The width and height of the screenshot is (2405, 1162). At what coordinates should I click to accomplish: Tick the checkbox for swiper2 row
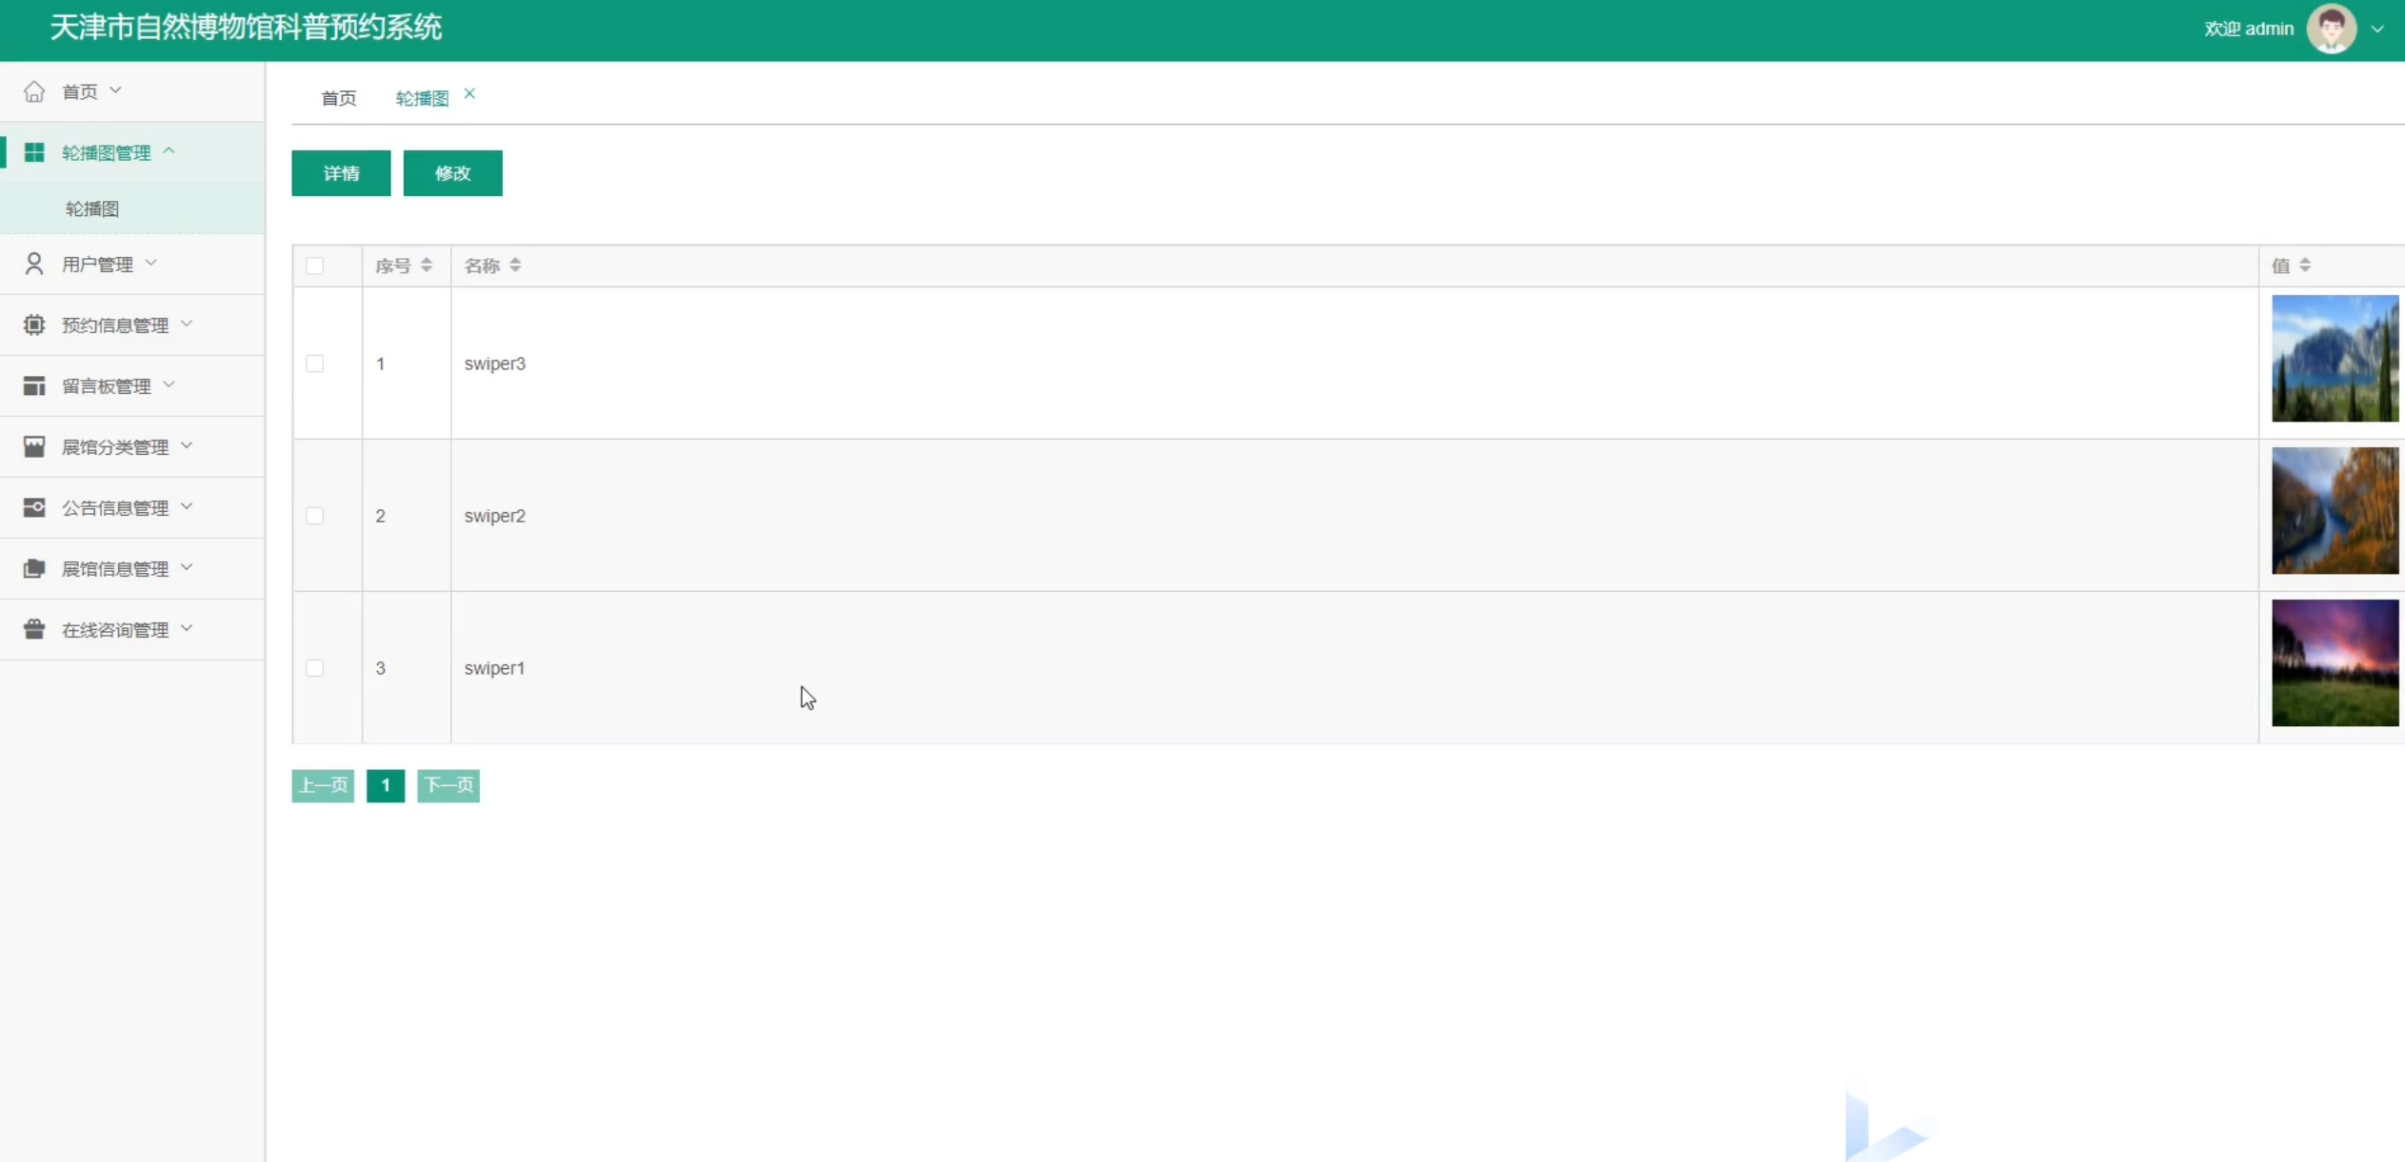click(315, 516)
